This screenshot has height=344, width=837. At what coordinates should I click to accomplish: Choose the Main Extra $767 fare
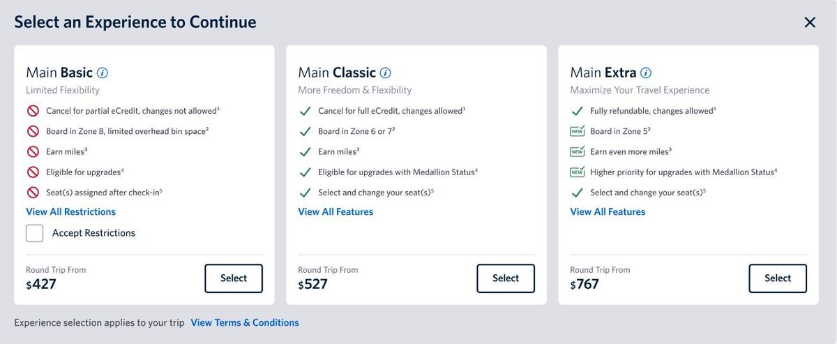(778, 278)
